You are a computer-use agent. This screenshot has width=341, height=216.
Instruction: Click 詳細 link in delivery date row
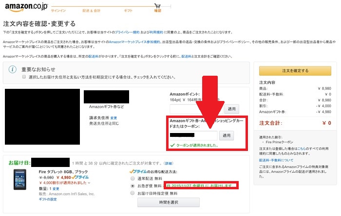tap(169, 163)
